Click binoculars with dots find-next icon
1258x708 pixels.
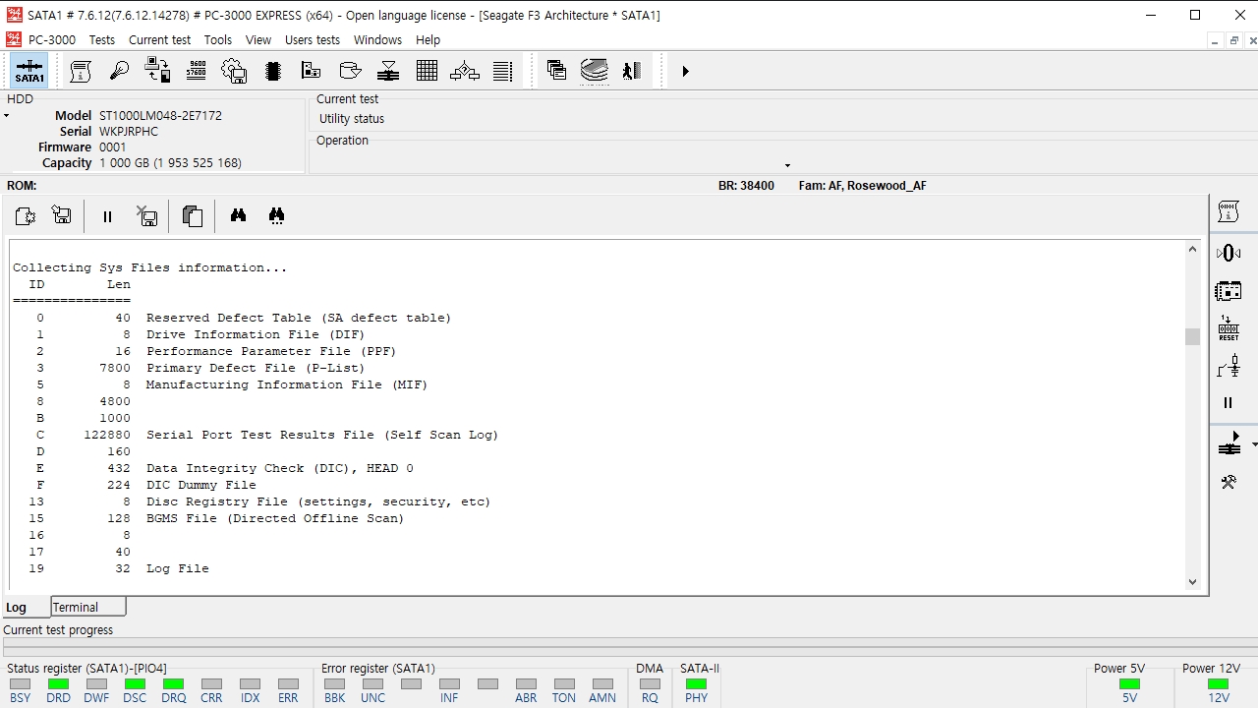276,215
